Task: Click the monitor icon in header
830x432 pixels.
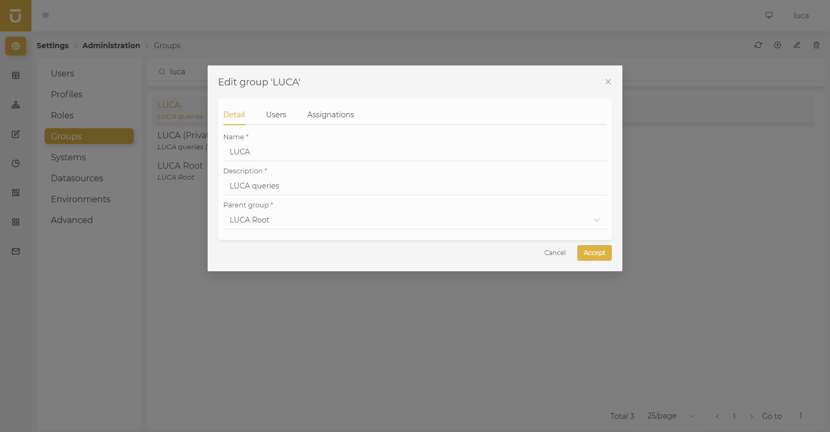Action: pos(769,15)
